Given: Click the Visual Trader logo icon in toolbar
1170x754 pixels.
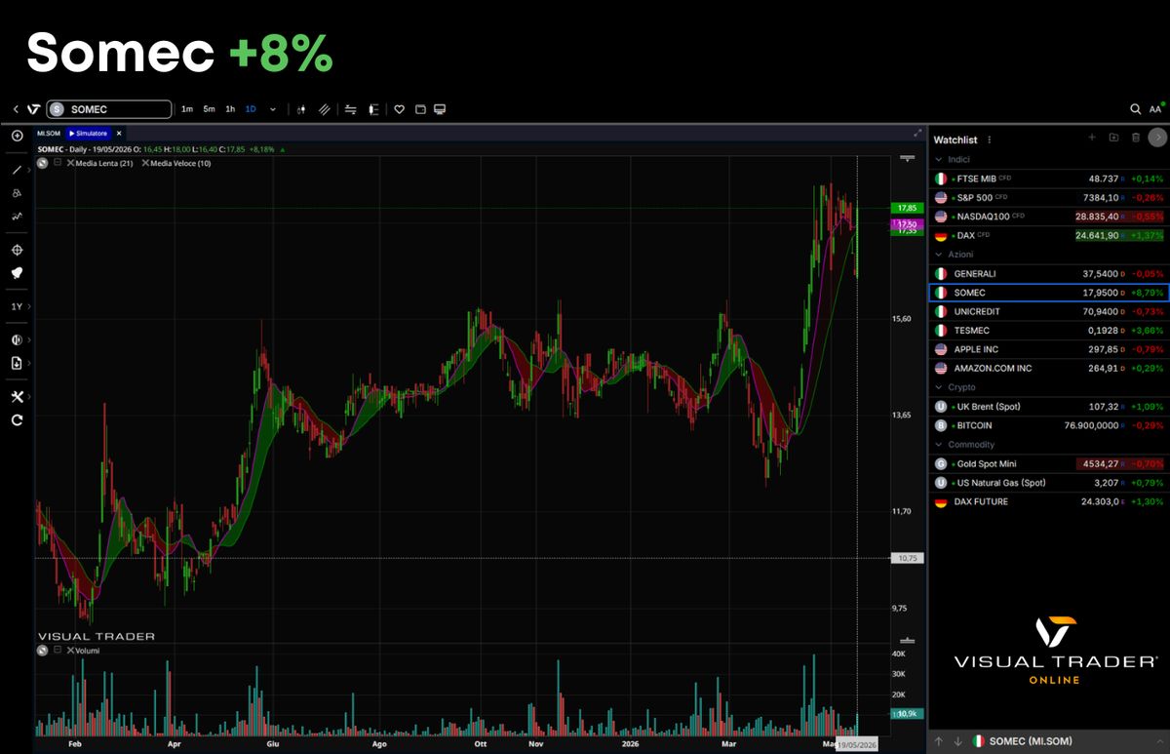Looking at the screenshot, I should [33, 109].
